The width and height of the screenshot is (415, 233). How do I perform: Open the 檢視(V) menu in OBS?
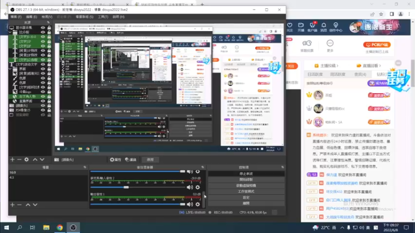pos(47,17)
